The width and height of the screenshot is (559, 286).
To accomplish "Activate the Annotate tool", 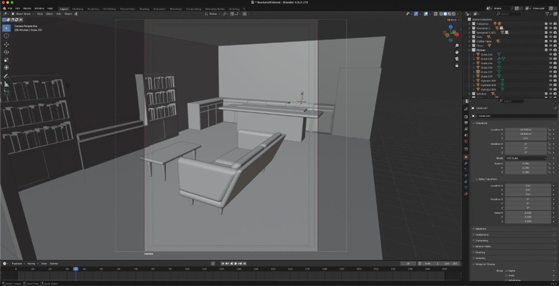I will 6,76.
